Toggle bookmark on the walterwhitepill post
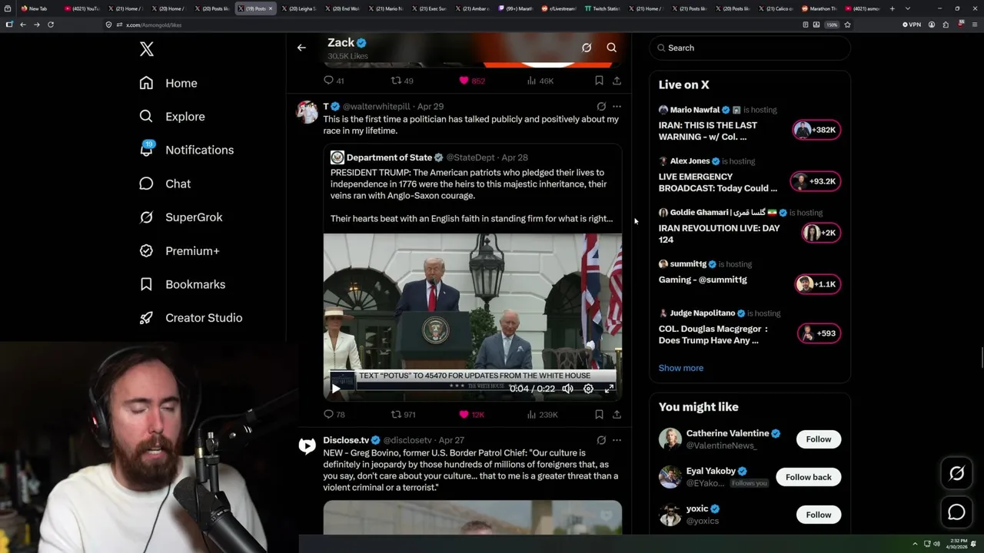Screen dimensions: 984x553 pyautogui.click(x=599, y=414)
